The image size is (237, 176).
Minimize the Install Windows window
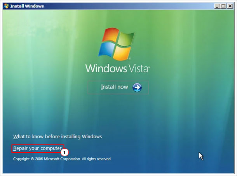217,6
